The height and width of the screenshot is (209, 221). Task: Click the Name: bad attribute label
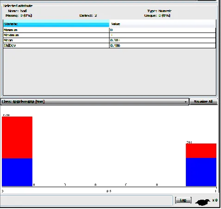point(17,11)
